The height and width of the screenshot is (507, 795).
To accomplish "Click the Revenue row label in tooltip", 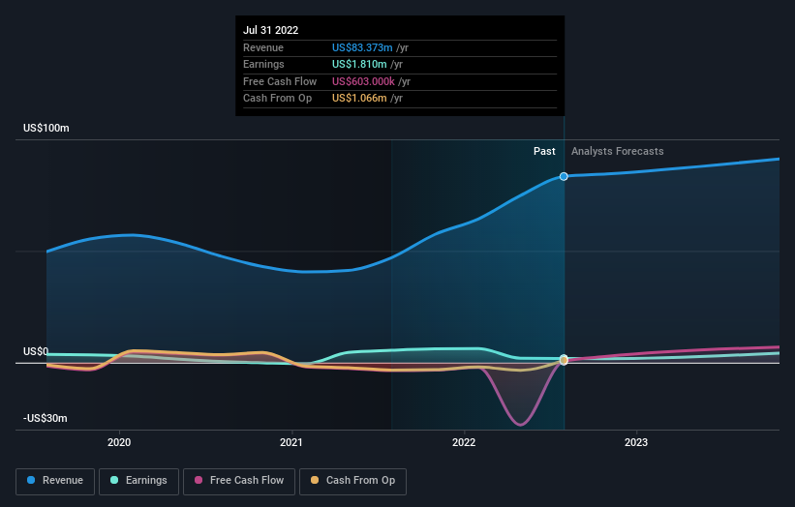I will pos(263,47).
